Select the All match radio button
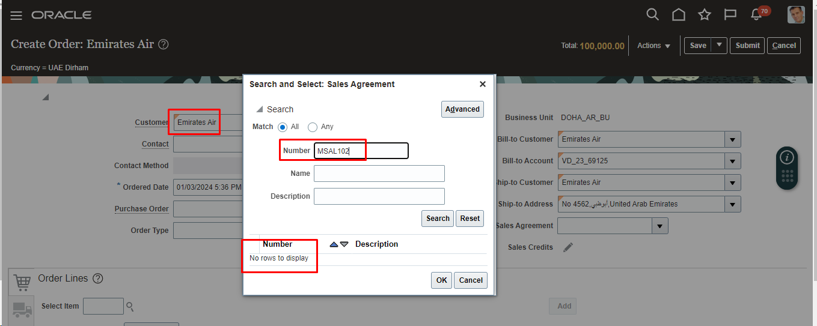The width and height of the screenshot is (817, 326). pos(283,127)
